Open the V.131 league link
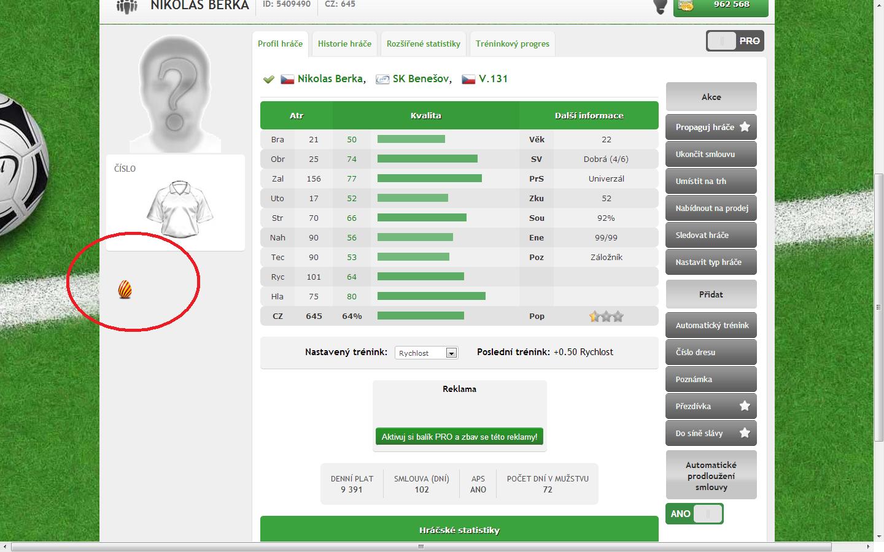The width and height of the screenshot is (884, 552). click(493, 79)
